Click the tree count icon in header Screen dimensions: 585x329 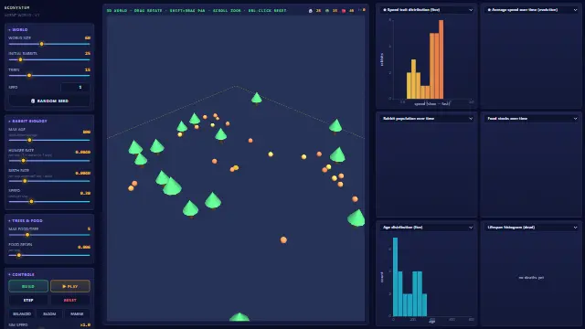coord(327,10)
